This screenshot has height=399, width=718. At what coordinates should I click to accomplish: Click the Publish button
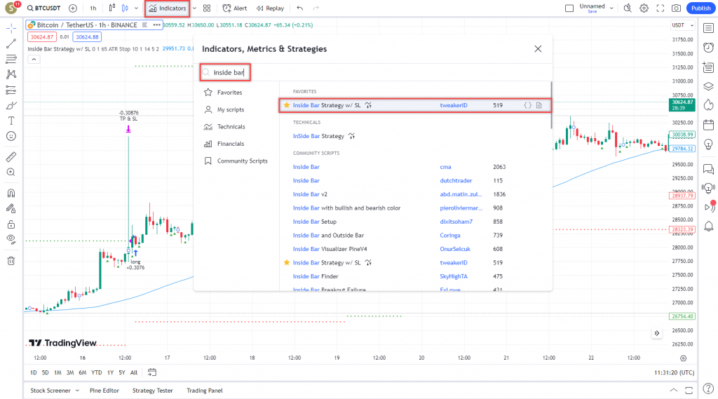700,8
